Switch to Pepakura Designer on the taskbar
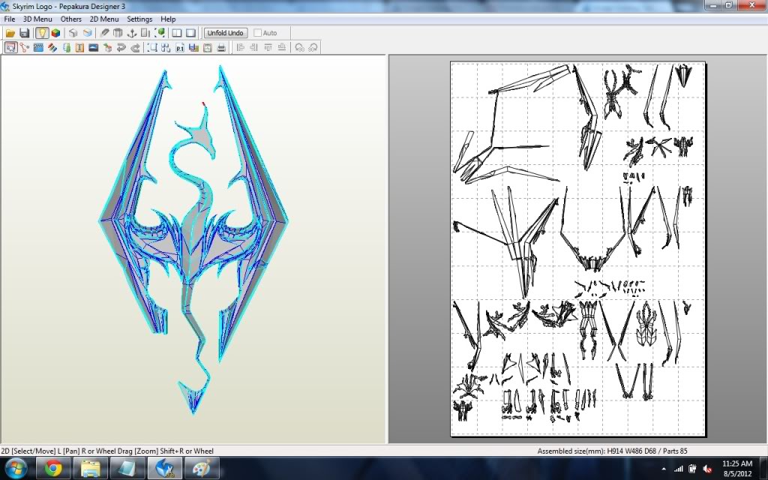This screenshot has height=480, width=768. point(166,469)
